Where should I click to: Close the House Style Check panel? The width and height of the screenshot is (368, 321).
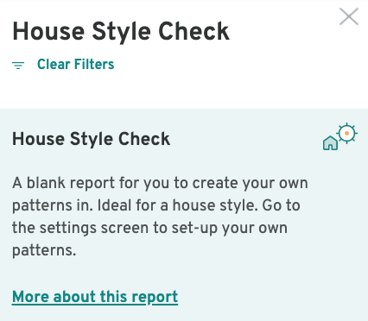tap(349, 16)
